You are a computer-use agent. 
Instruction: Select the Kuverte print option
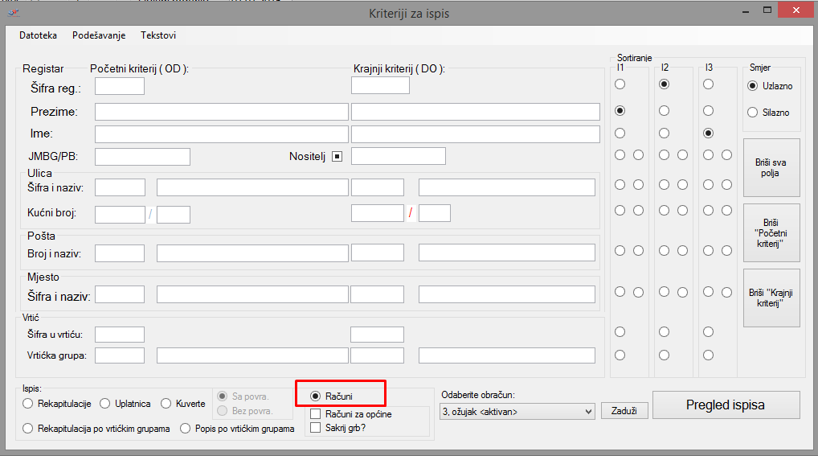(x=167, y=404)
